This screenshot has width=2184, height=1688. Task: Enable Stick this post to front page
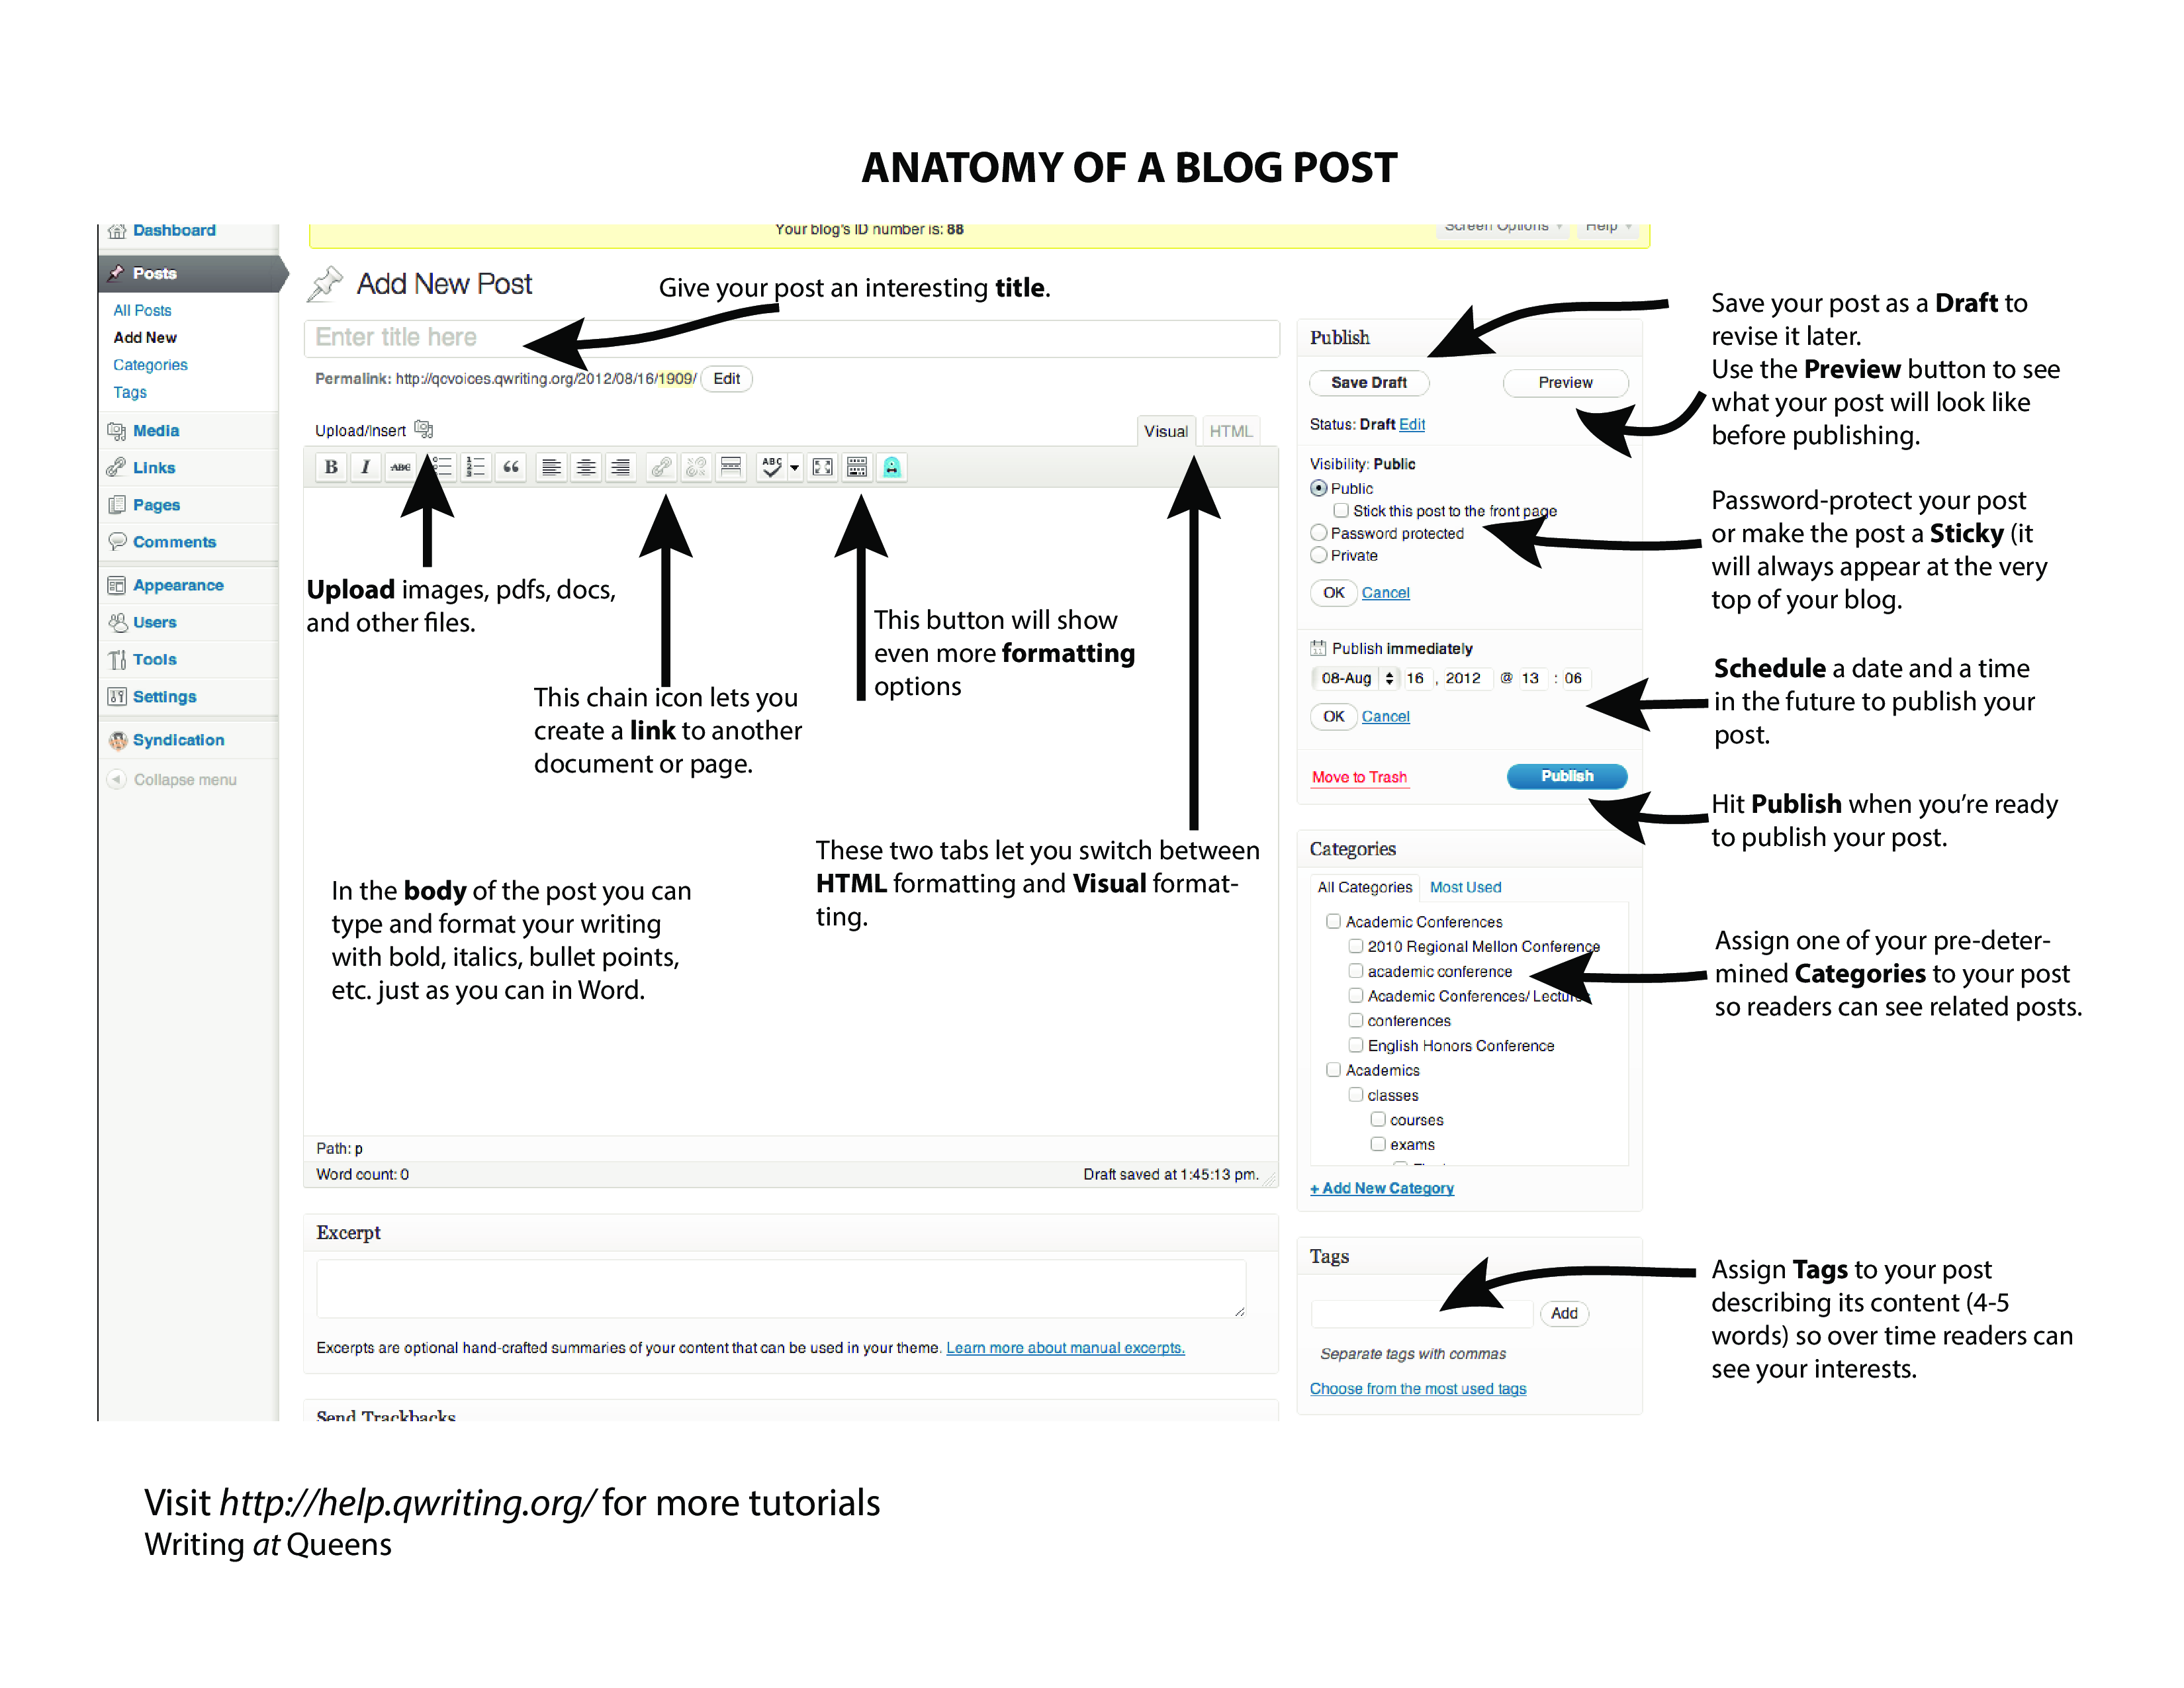[1349, 510]
